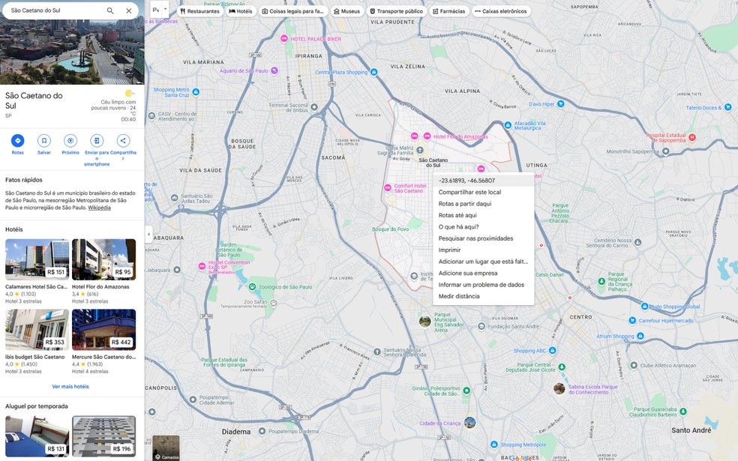This screenshot has width=738, height=461.
Task: Click the Hospital Estadual de Sapopemba pin
Action: [x=691, y=137]
